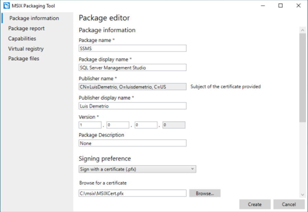Click the 'Publisher display name *' label
The height and width of the screenshot is (212, 308).
106,98
